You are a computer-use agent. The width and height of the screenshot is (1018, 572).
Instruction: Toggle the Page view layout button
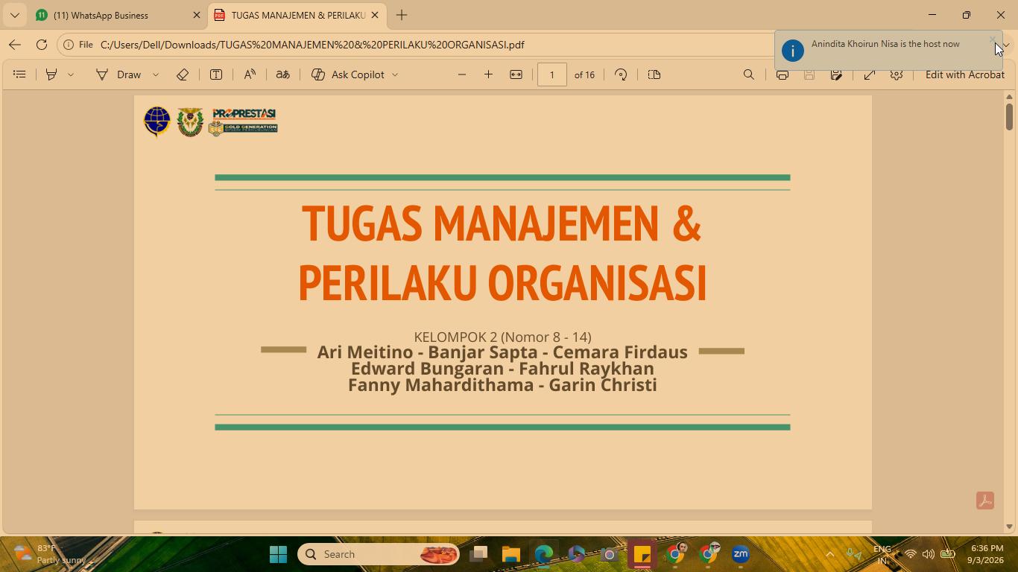[654, 74]
